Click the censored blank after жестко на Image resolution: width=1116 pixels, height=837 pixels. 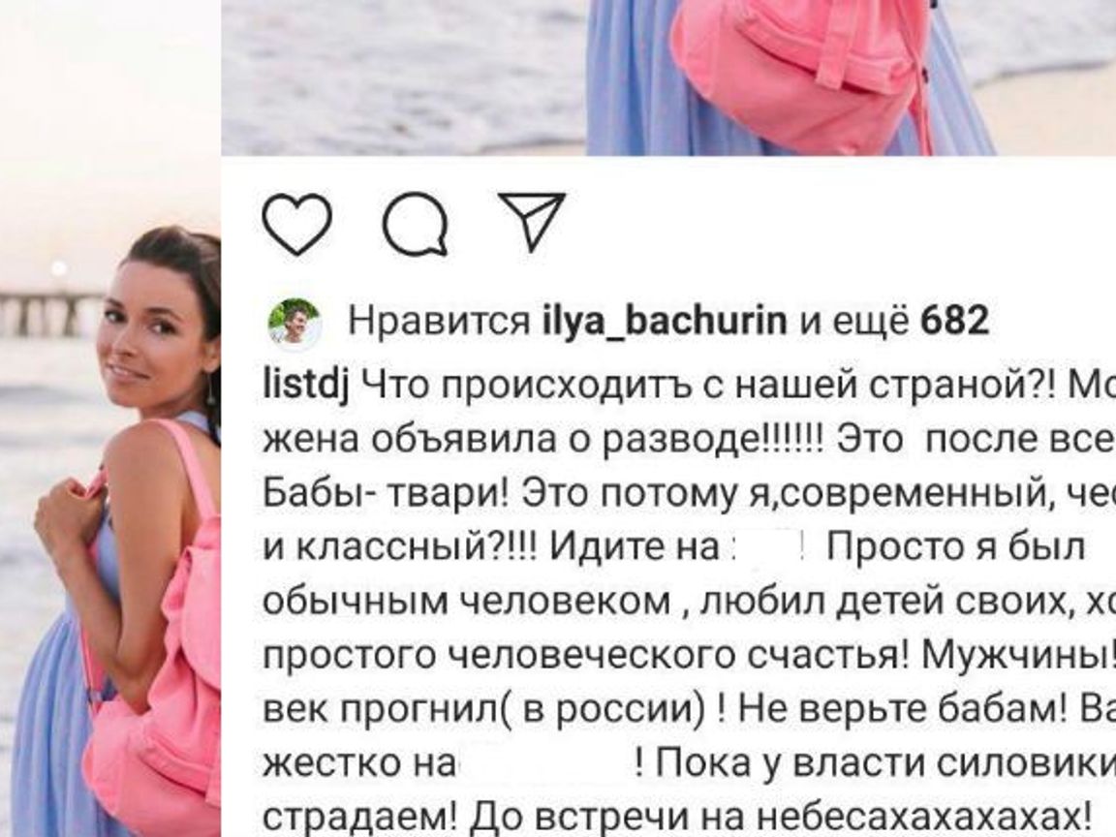click(544, 763)
